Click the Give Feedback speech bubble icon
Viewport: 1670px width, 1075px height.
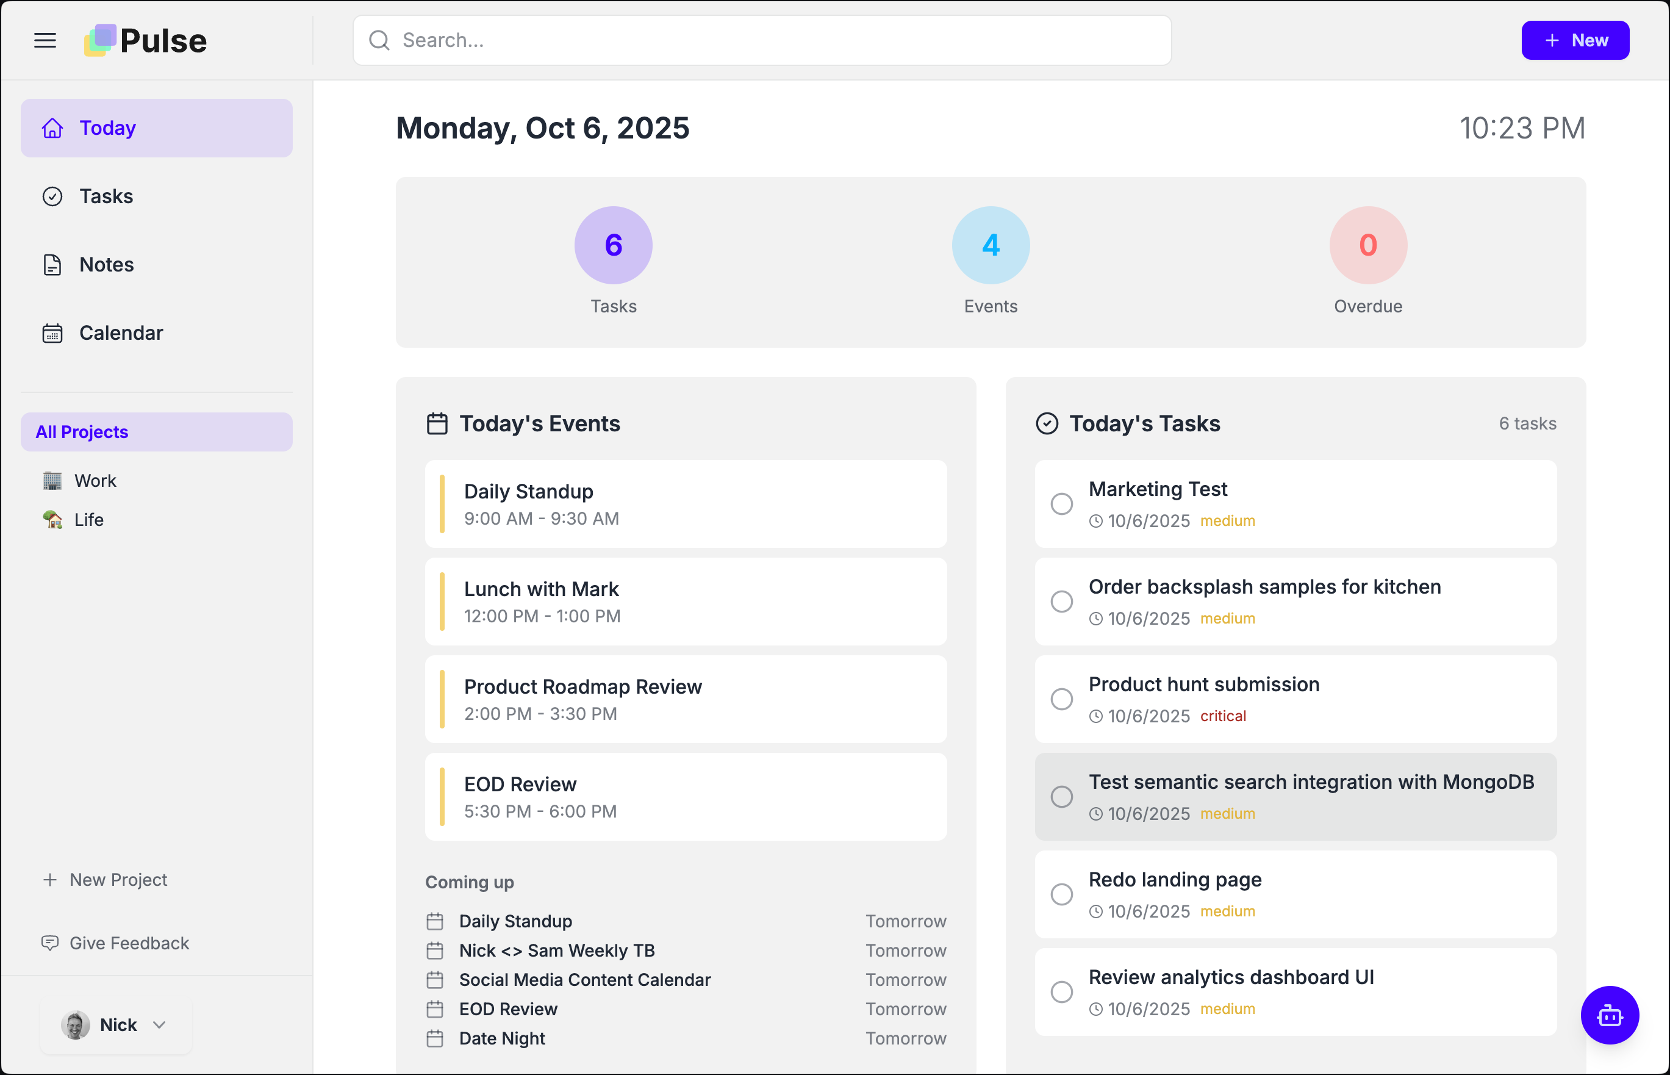click(49, 943)
